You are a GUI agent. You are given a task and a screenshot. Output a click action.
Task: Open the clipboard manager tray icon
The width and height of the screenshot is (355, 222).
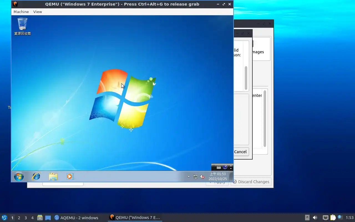[x=333, y=218]
